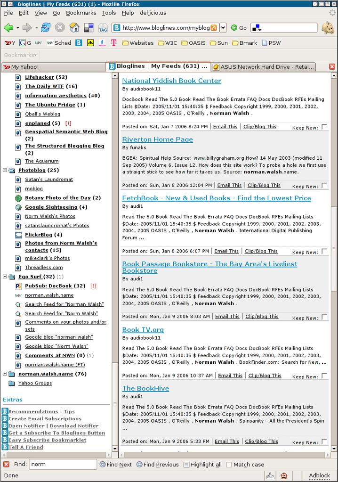Toggle Keep New for FetchBook post
Image resolution: width=338 pixels, height=482 pixels.
pos(324,251)
